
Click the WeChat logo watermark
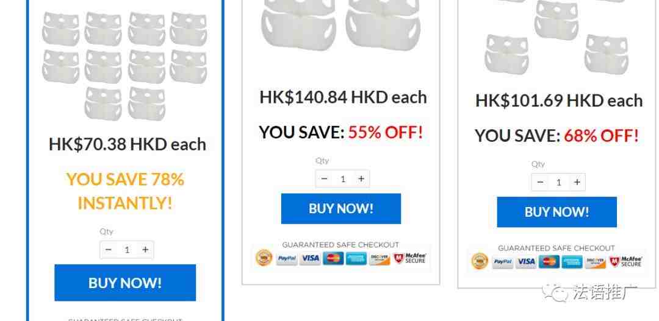click(554, 292)
